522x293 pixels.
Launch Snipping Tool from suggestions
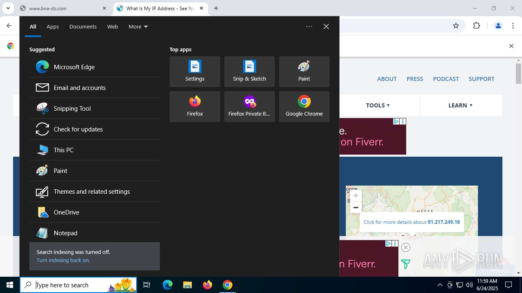click(95, 108)
